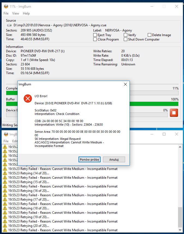Image resolution: width=184 pixels, height=234 pixels.
Task: Maximize the log window
Action: tap(164, 134)
